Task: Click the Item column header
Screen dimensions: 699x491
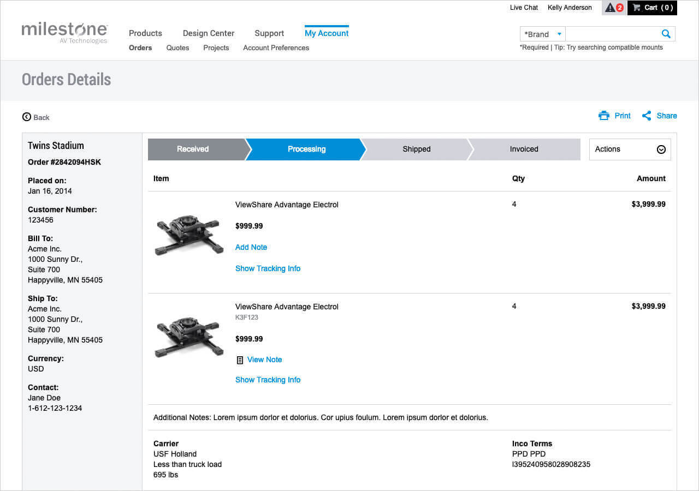Action: click(161, 178)
